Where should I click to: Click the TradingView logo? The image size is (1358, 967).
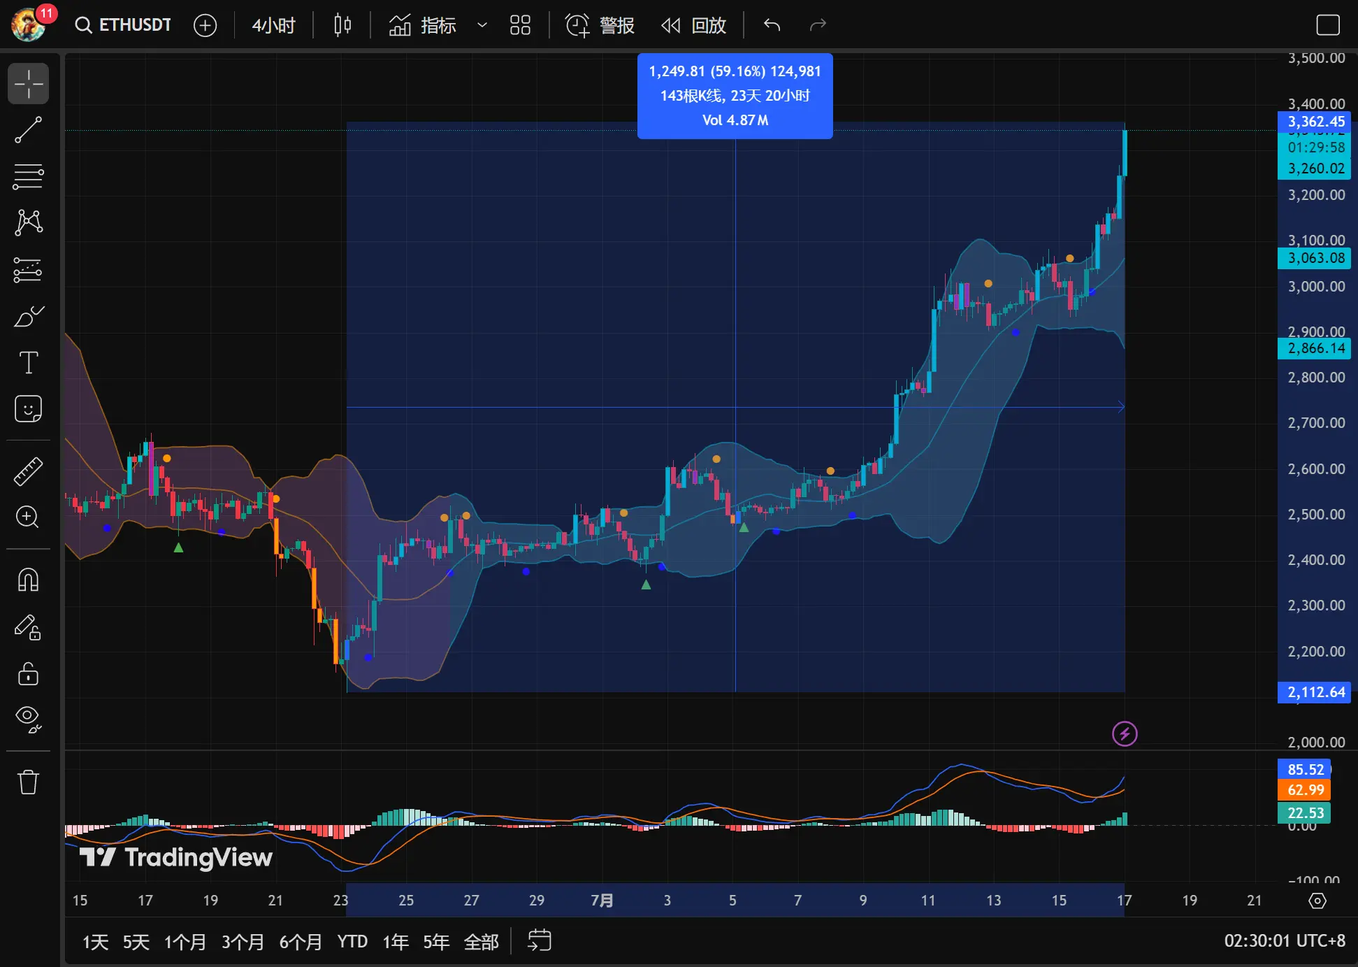[176, 857]
